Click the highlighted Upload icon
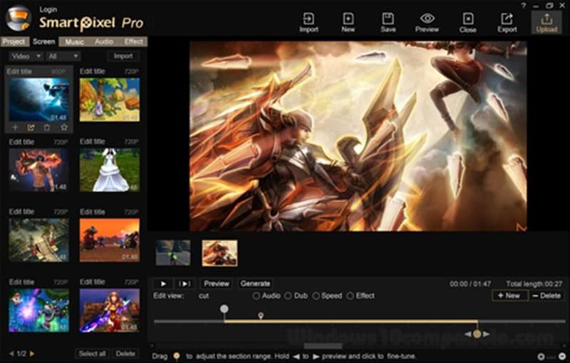The height and width of the screenshot is (363, 570). point(546,23)
